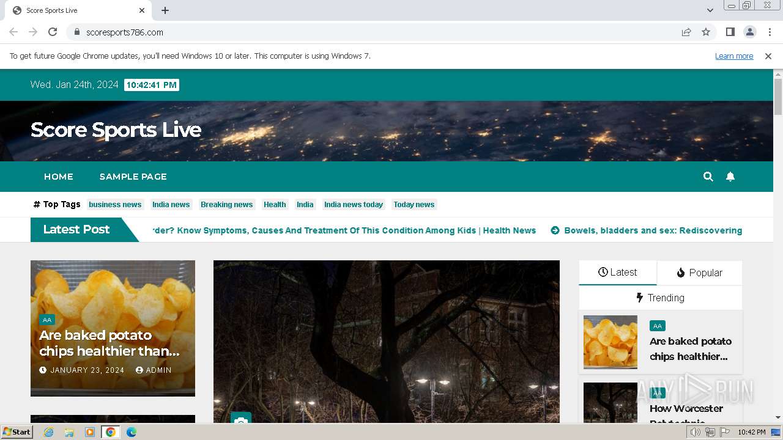Screen dimensions: 783x440
Task: Select the Today news tag
Action: click(x=414, y=205)
